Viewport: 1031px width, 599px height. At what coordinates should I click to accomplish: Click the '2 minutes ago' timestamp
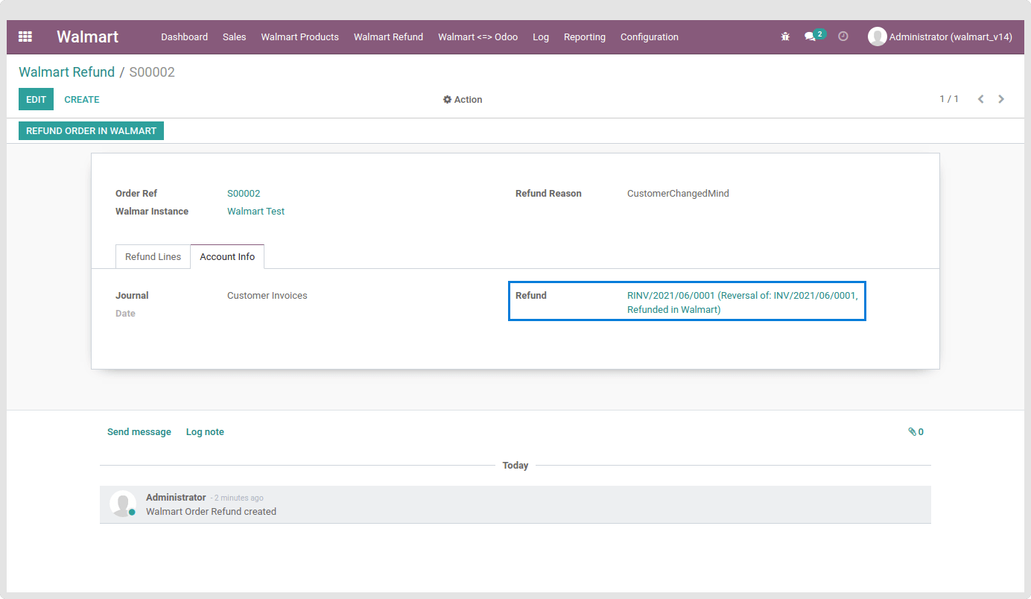238,498
